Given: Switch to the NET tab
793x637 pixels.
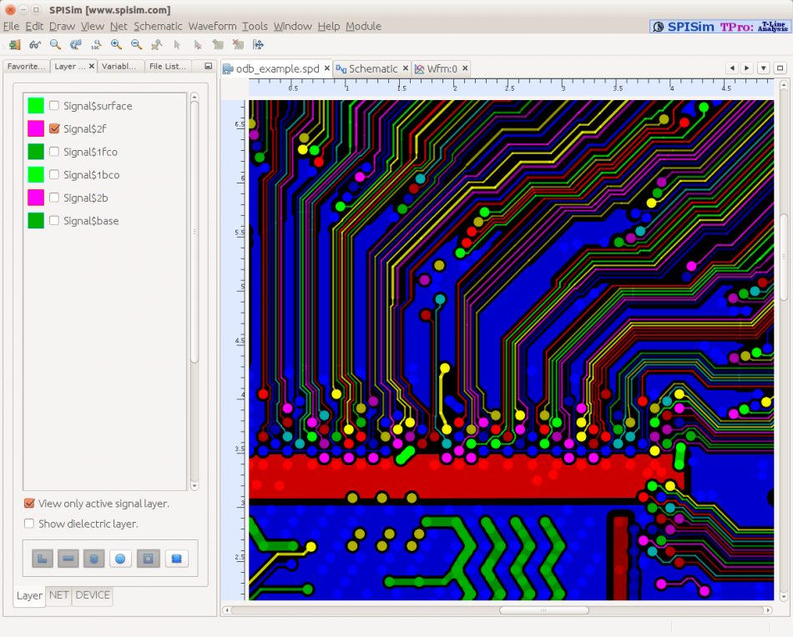Looking at the screenshot, I should click(x=58, y=595).
